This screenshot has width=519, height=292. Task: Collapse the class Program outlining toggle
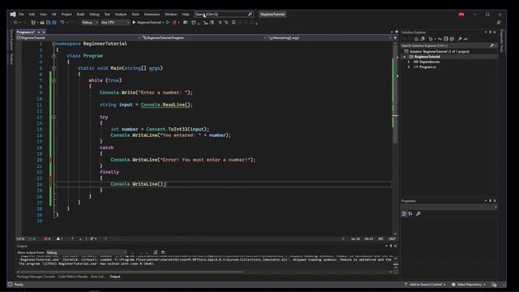pos(54,56)
